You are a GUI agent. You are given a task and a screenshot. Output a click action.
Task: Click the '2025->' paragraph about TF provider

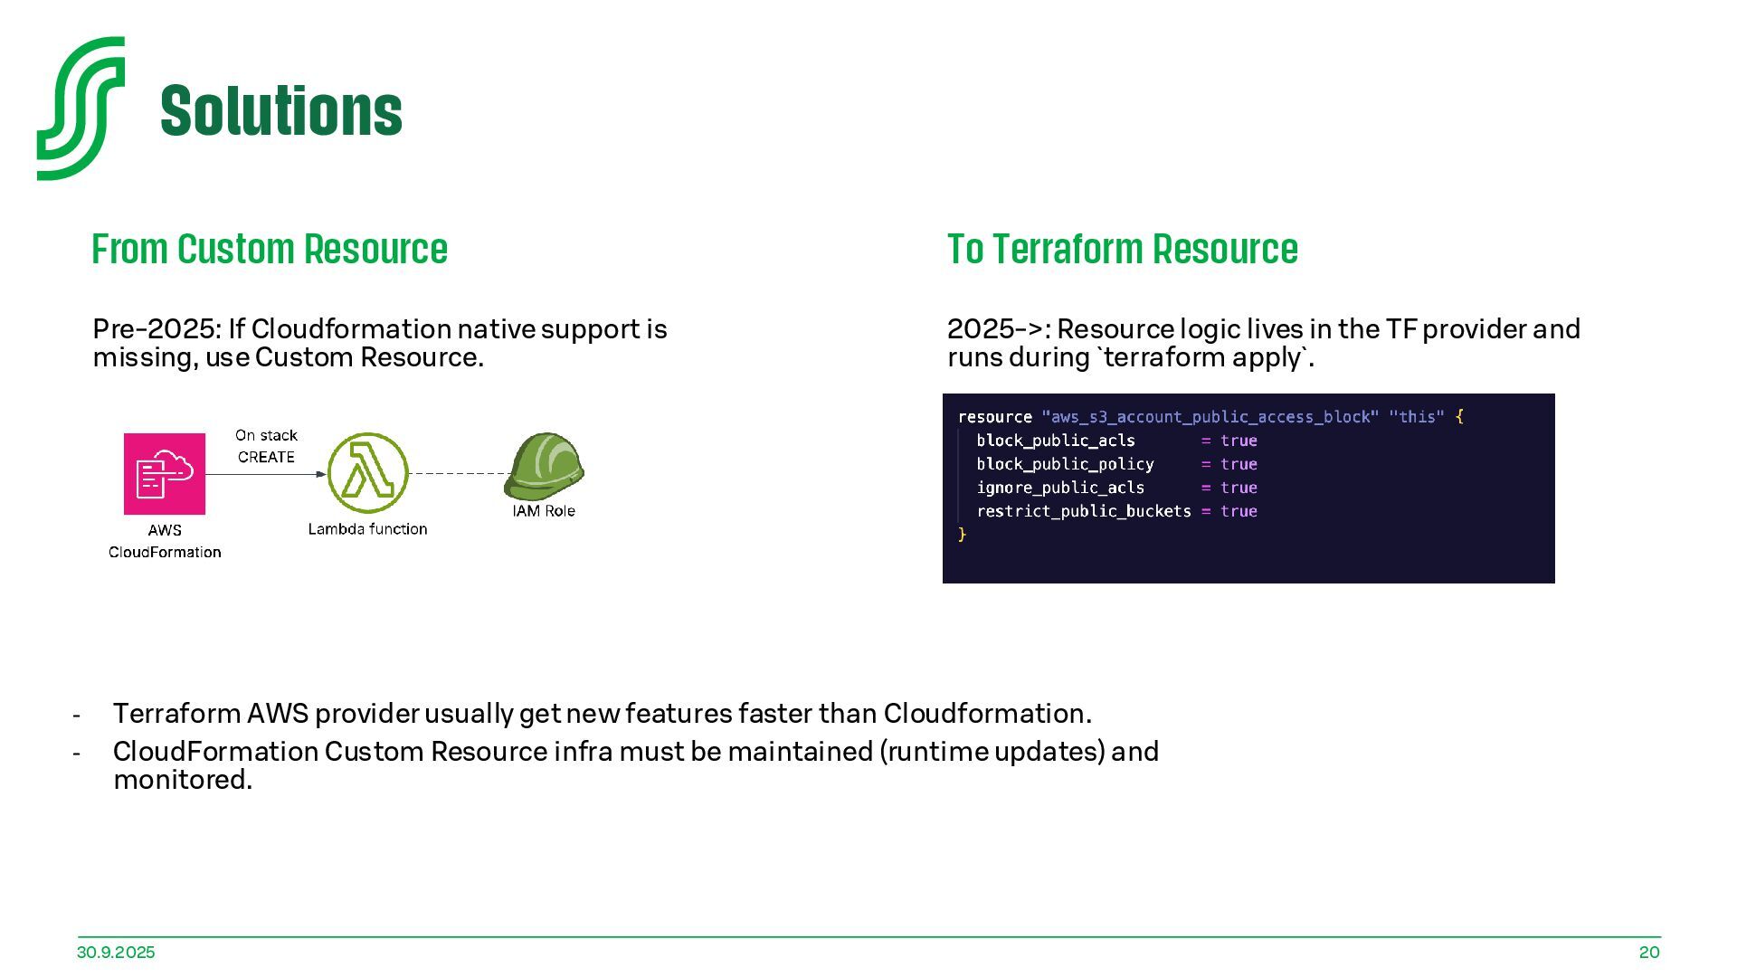1263,343
